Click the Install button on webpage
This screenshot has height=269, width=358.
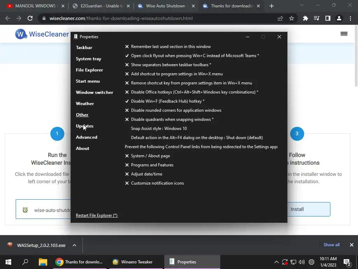pyautogui.click(x=308, y=209)
